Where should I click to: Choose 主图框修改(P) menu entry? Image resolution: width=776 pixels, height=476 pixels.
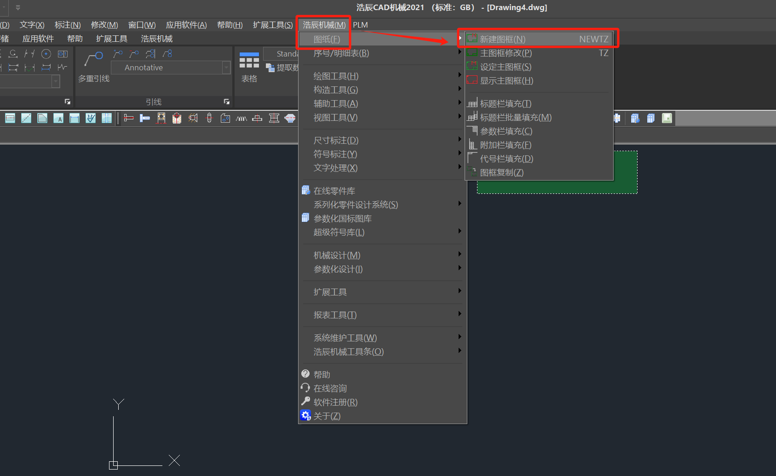[x=539, y=53]
